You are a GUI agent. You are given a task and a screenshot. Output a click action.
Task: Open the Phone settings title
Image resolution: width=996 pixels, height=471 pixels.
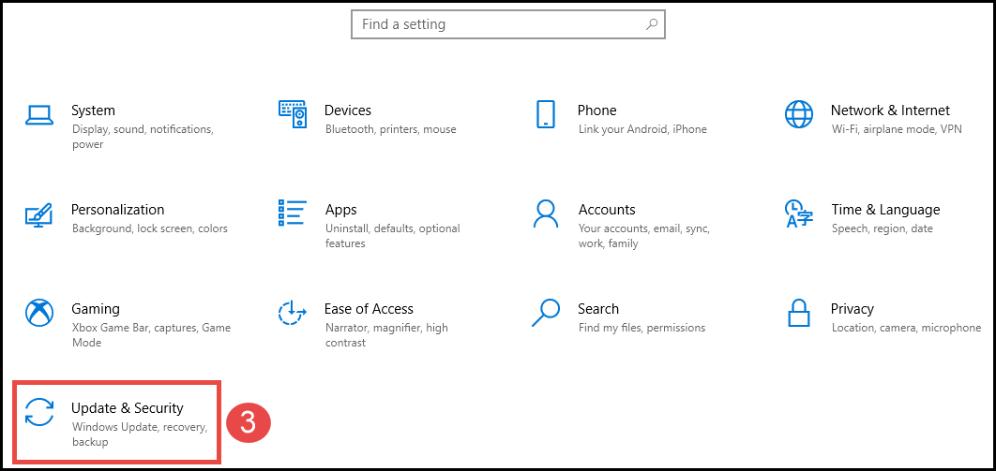click(597, 110)
